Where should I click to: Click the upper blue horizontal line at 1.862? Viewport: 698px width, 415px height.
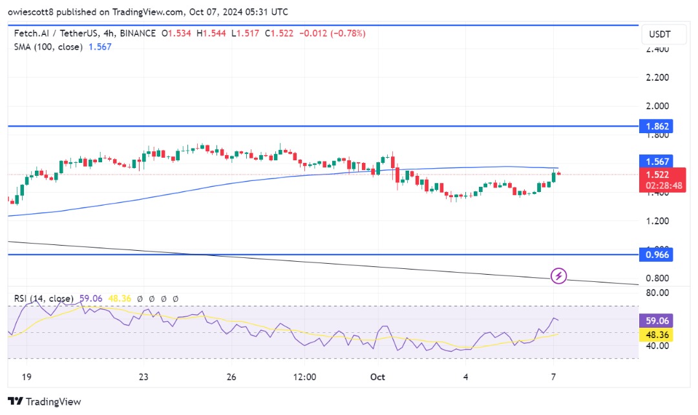[323, 126]
